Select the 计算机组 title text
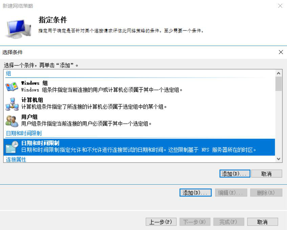 (x=32, y=100)
